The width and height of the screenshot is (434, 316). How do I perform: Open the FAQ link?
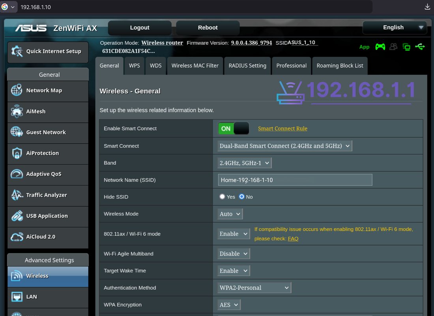point(293,239)
